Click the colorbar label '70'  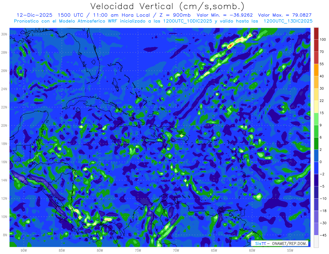(322, 52)
